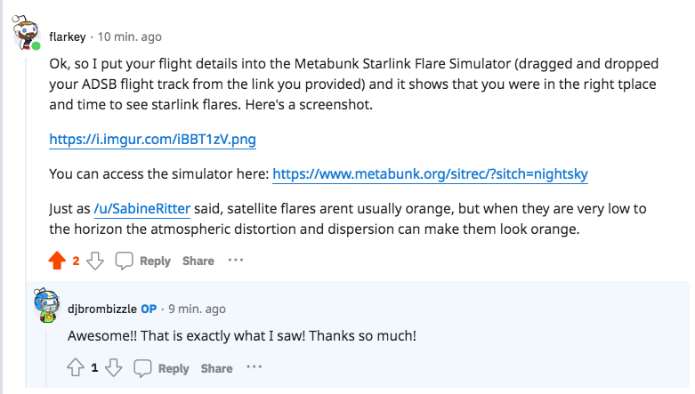Share flarkey's comment
The width and height of the screenshot is (695, 394).
198,261
